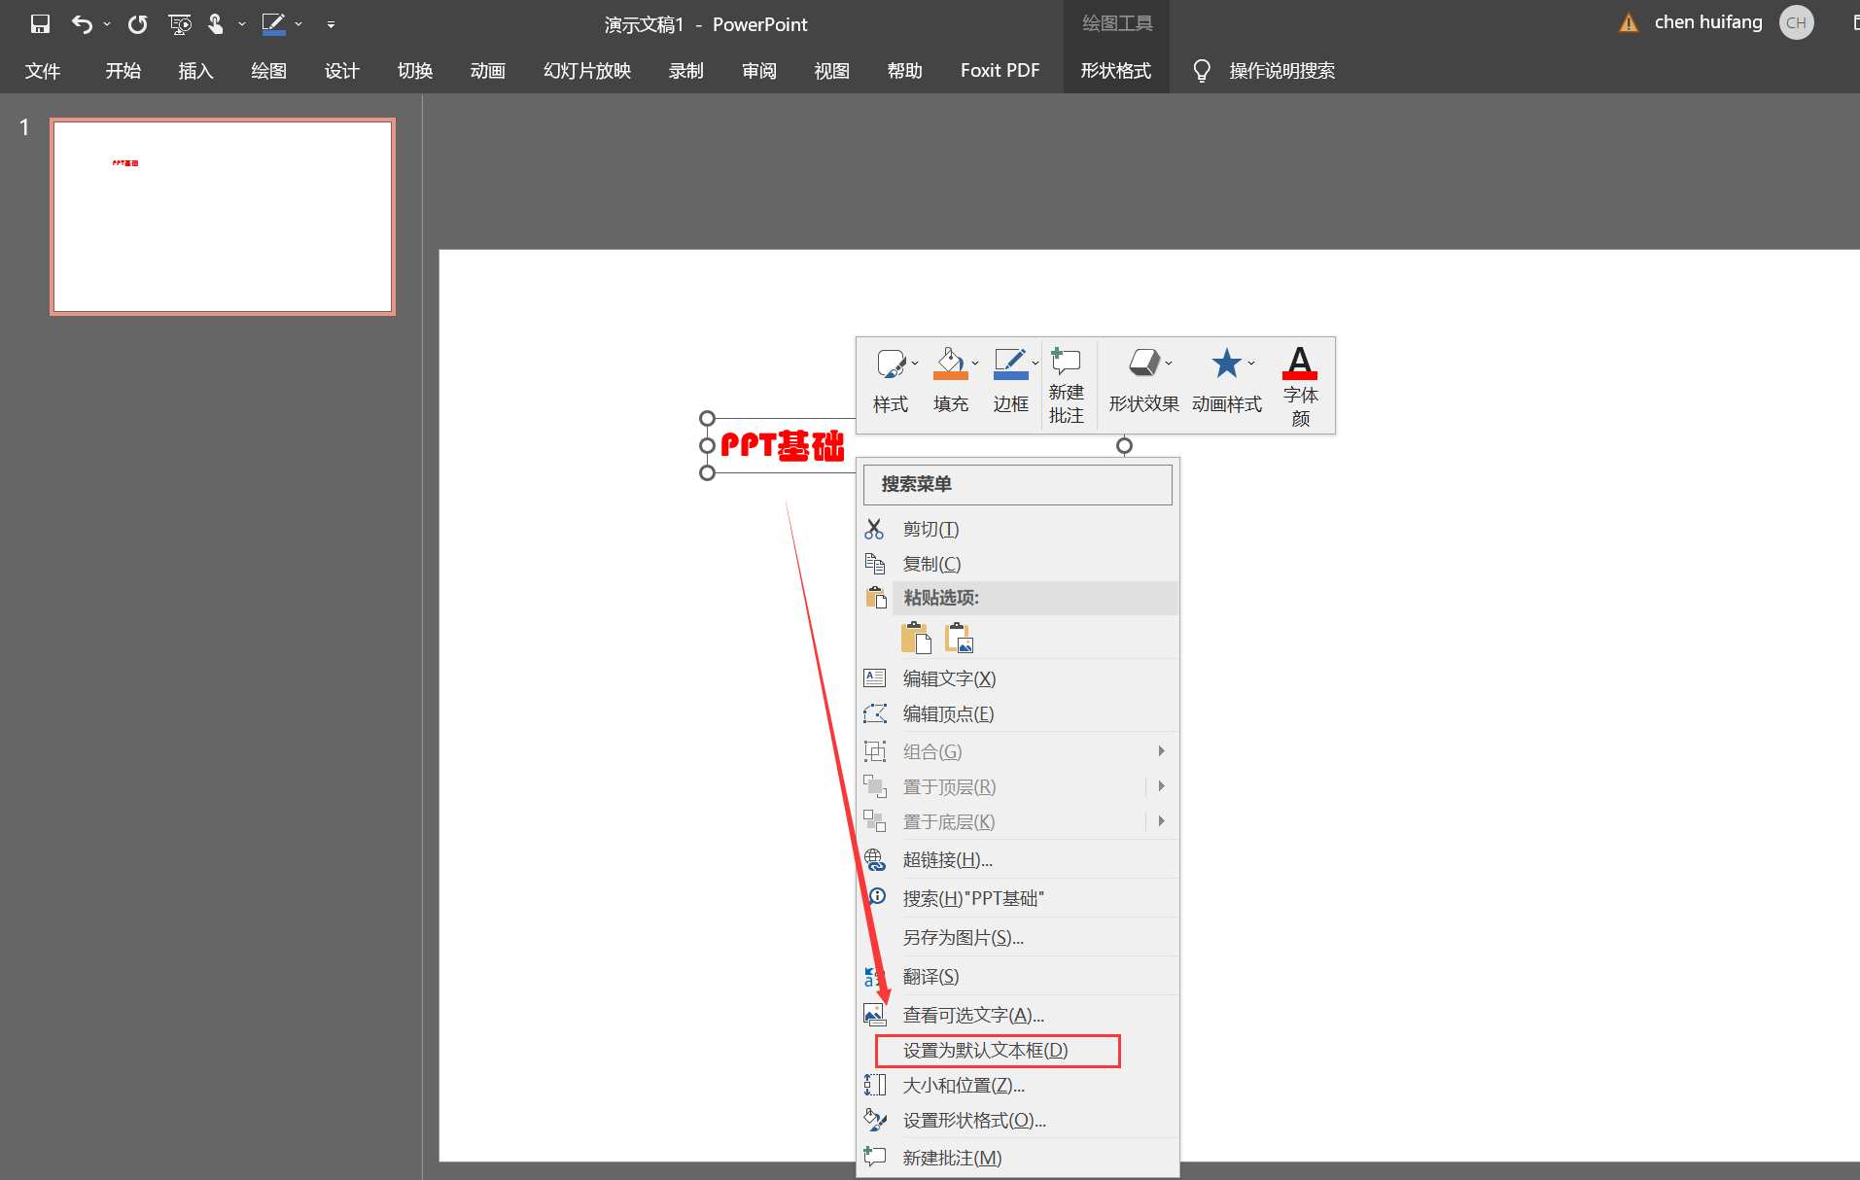The width and height of the screenshot is (1860, 1180).
Task: Open the 动画 ribbon tab
Action: [x=488, y=71]
